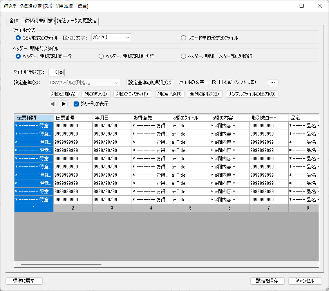Click last row 9999/99/99 date cell

click(112, 200)
